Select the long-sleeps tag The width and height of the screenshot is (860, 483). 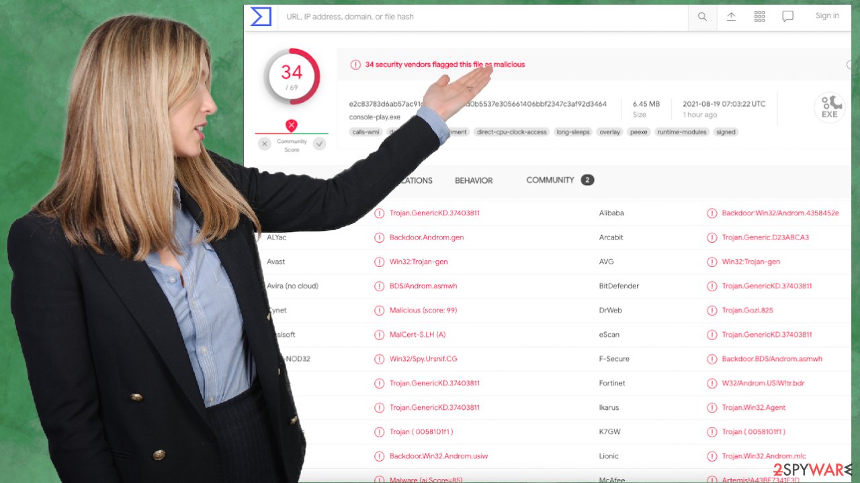tap(573, 132)
